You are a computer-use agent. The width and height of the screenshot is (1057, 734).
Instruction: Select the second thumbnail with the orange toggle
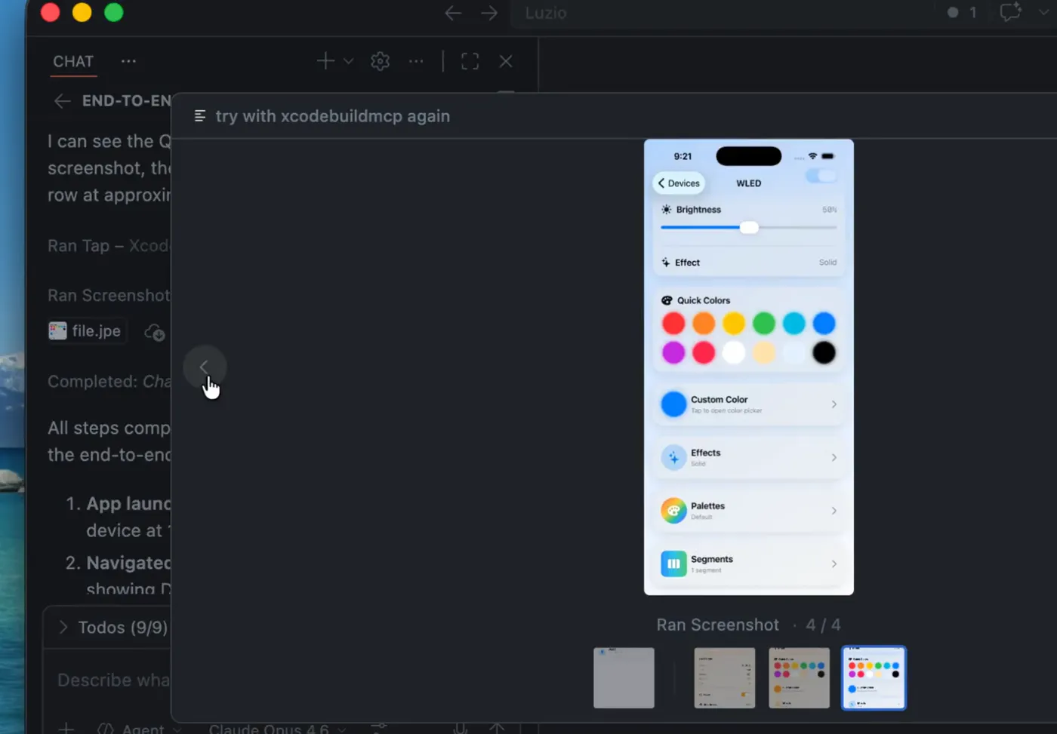[725, 678]
